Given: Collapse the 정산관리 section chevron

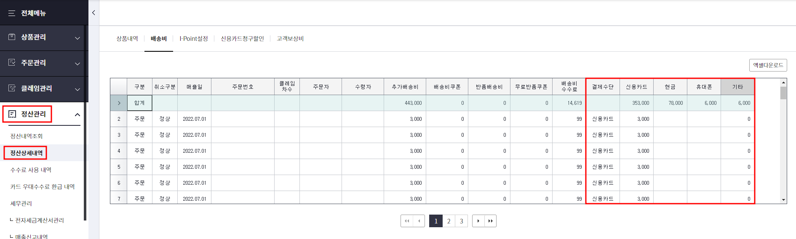Looking at the screenshot, I should [77, 114].
